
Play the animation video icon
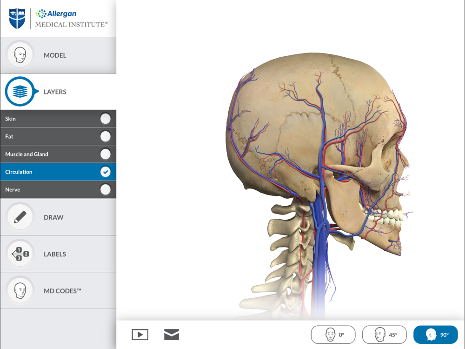point(140,335)
